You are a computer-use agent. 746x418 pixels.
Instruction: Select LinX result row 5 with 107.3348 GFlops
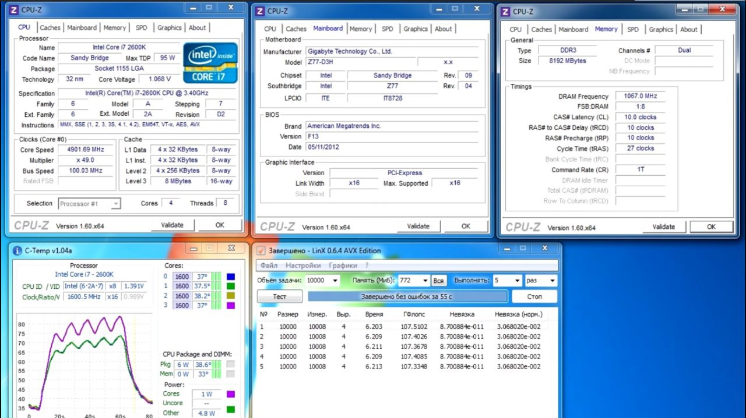click(x=407, y=366)
